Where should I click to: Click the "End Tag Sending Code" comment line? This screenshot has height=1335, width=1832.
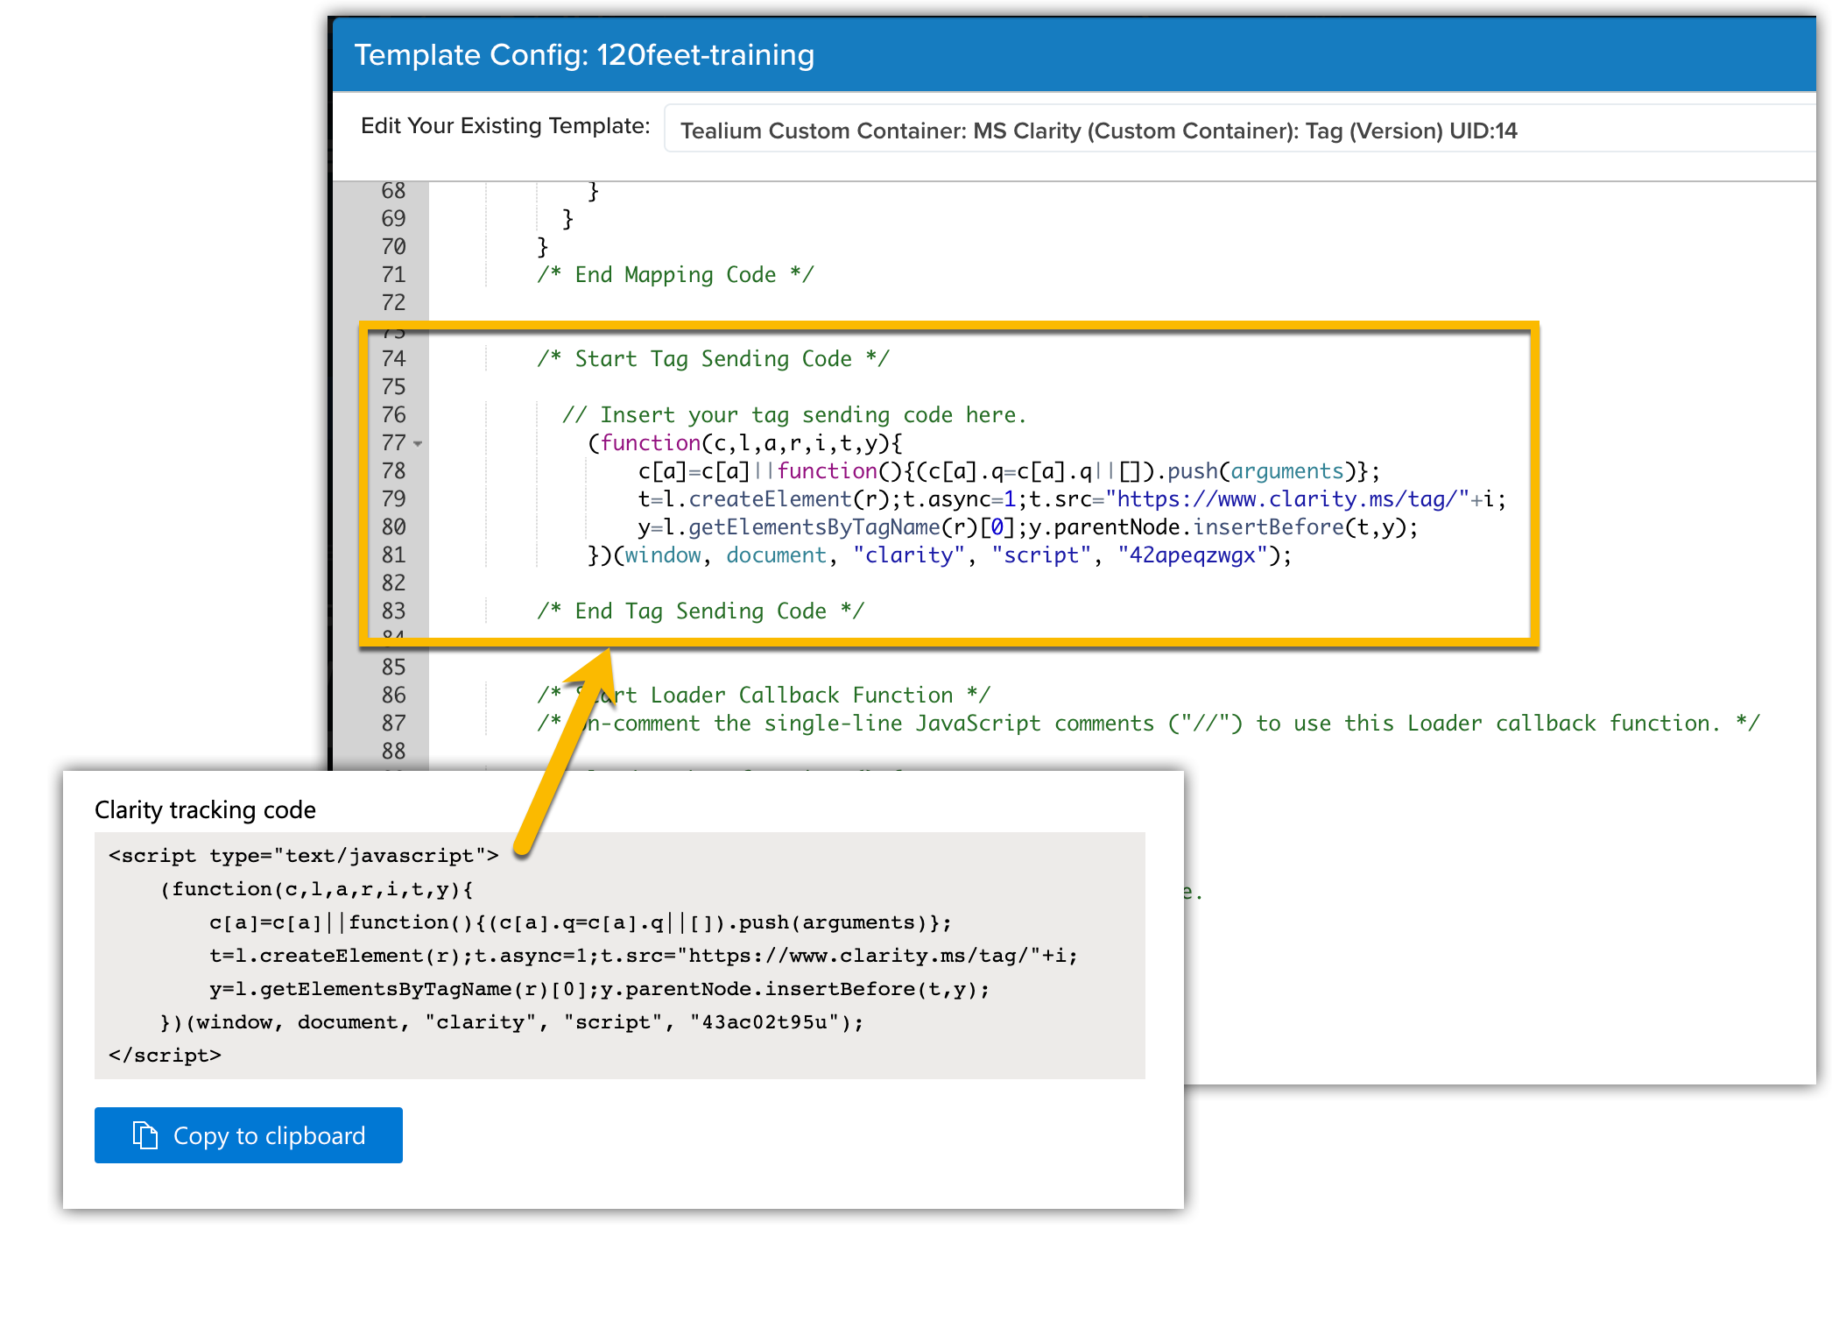(x=701, y=611)
